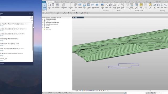Pick the Window tool

point(57,6)
